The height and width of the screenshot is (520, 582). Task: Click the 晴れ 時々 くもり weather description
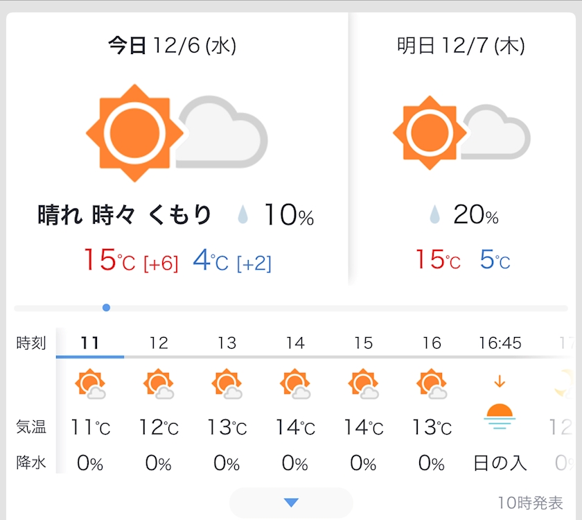(125, 216)
